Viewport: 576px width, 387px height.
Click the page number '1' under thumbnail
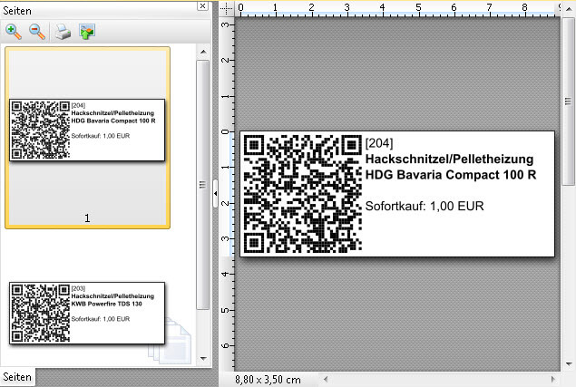pyautogui.click(x=87, y=218)
